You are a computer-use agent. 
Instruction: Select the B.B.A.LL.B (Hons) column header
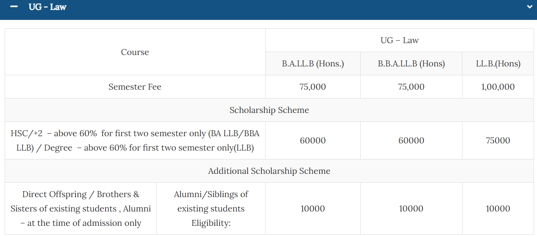click(x=411, y=64)
